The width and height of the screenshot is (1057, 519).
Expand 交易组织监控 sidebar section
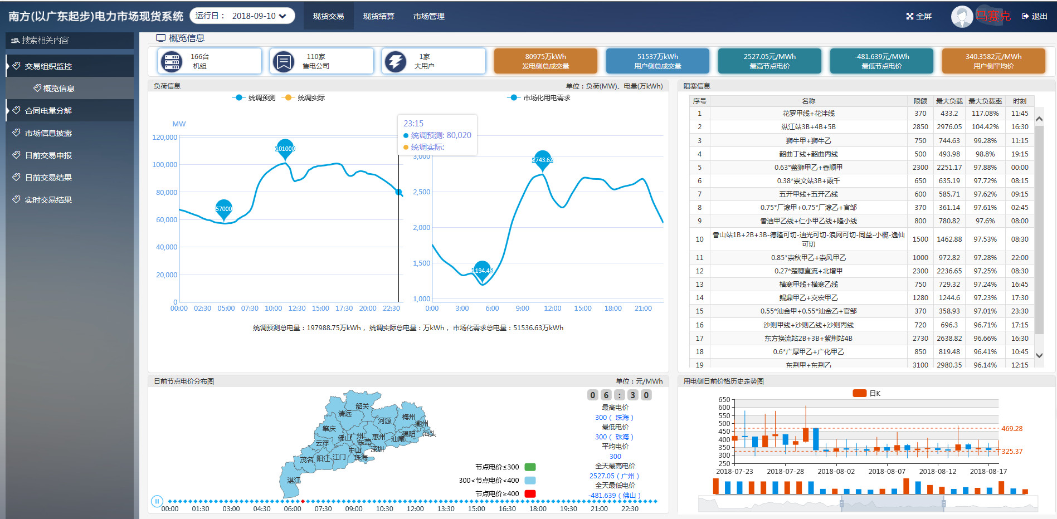pos(48,66)
